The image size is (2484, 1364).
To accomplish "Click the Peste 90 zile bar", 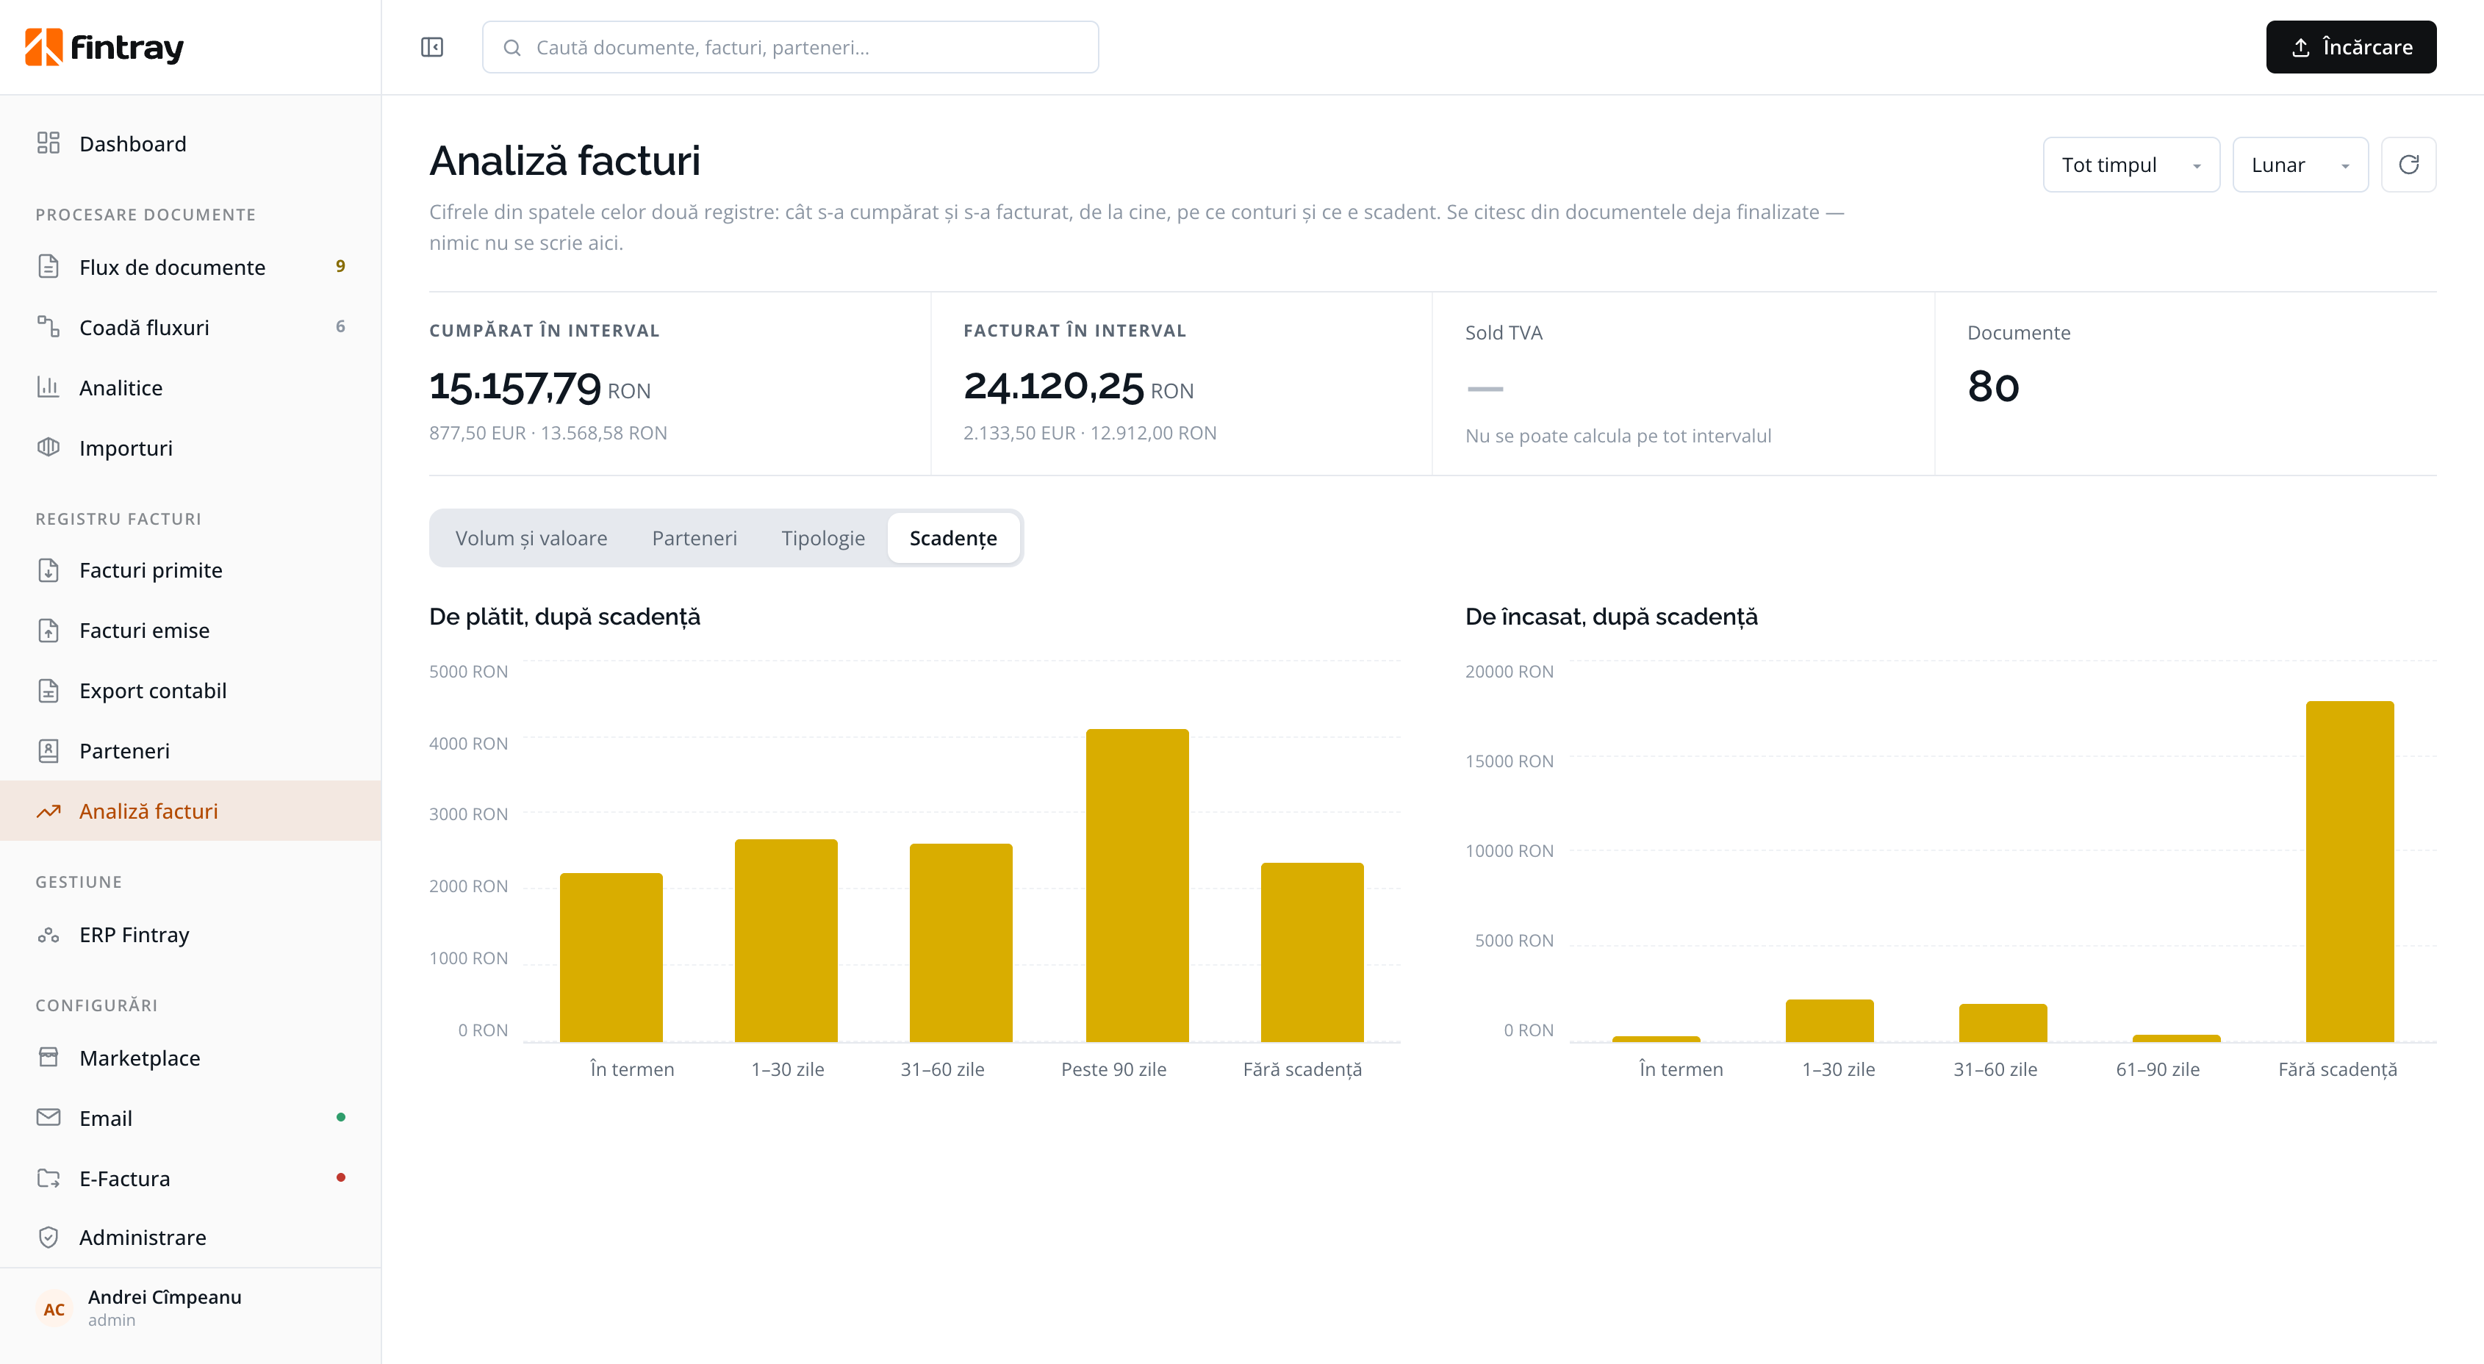I will (x=1137, y=885).
